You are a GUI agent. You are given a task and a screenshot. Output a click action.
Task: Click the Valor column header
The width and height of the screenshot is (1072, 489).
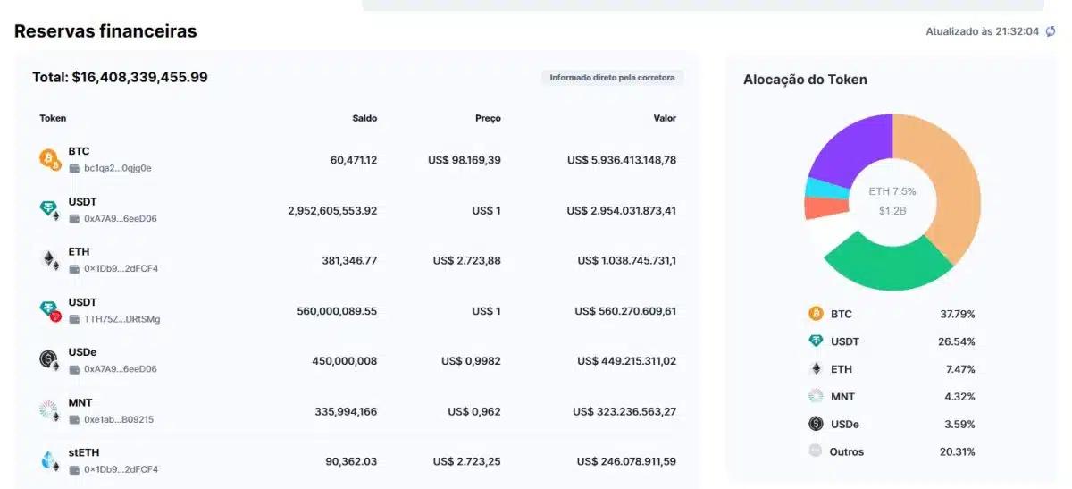(665, 118)
